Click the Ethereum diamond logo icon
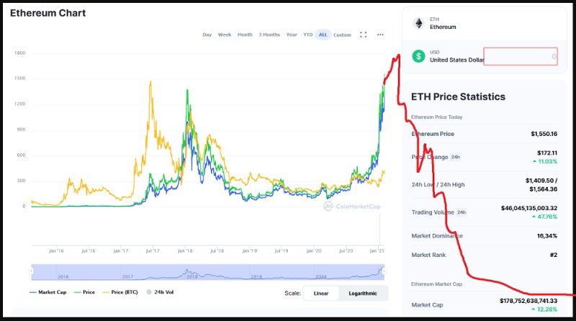 [418, 23]
